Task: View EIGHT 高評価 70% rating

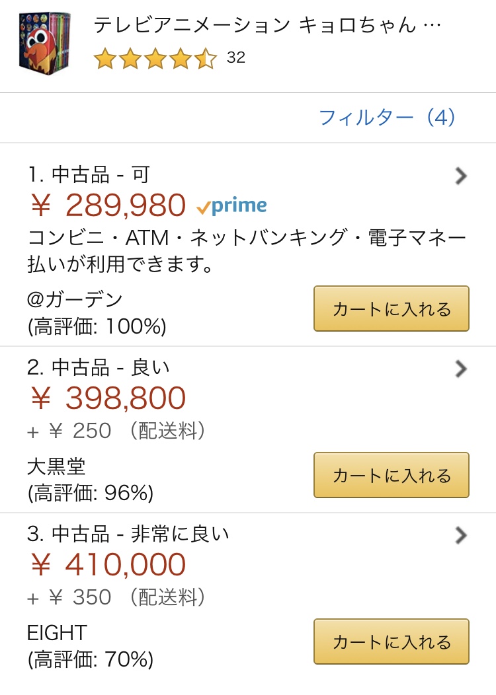Action: tap(90, 659)
